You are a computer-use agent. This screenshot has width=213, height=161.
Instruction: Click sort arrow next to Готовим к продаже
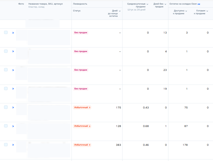(207, 11)
